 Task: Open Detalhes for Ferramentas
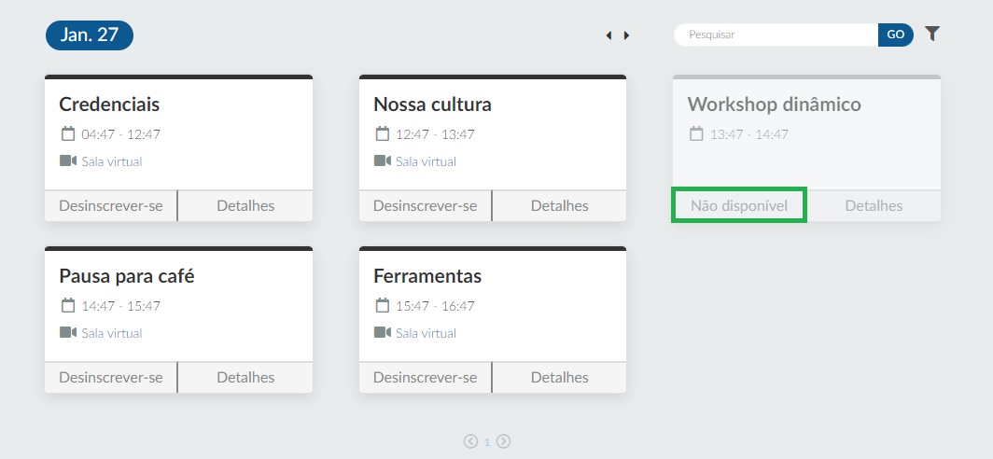click(x=560, y=377)
